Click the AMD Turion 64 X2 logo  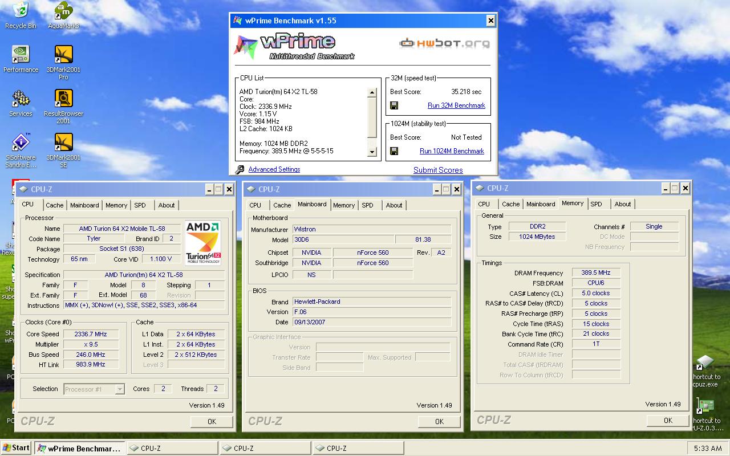pyautogui.click(x=203, y=242)
